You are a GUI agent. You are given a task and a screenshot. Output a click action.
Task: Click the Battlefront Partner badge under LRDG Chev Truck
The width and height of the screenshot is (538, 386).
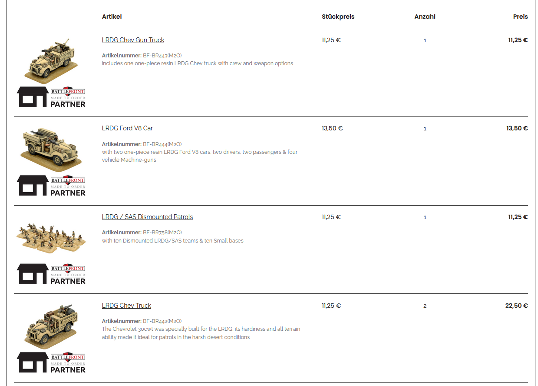point(51,363)
